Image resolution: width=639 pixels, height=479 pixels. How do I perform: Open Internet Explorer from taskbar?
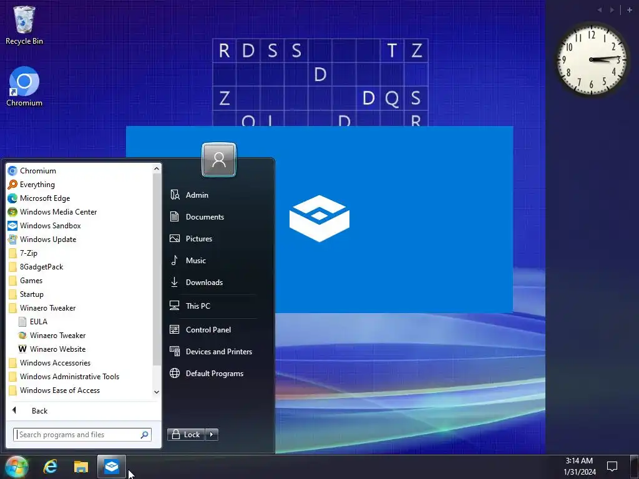coord(51,467)
